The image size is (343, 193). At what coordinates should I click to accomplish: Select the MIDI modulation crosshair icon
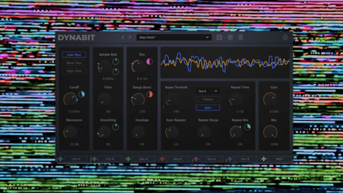(x=264, y=159)
